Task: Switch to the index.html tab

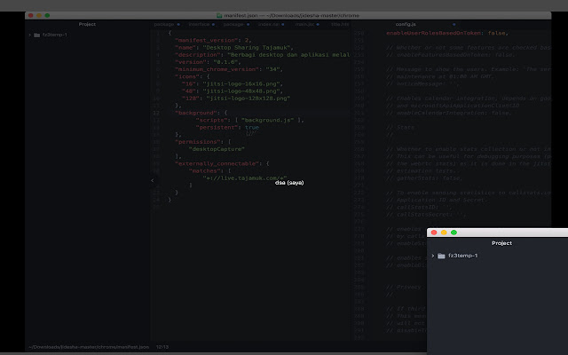Action: click(269, 24)
